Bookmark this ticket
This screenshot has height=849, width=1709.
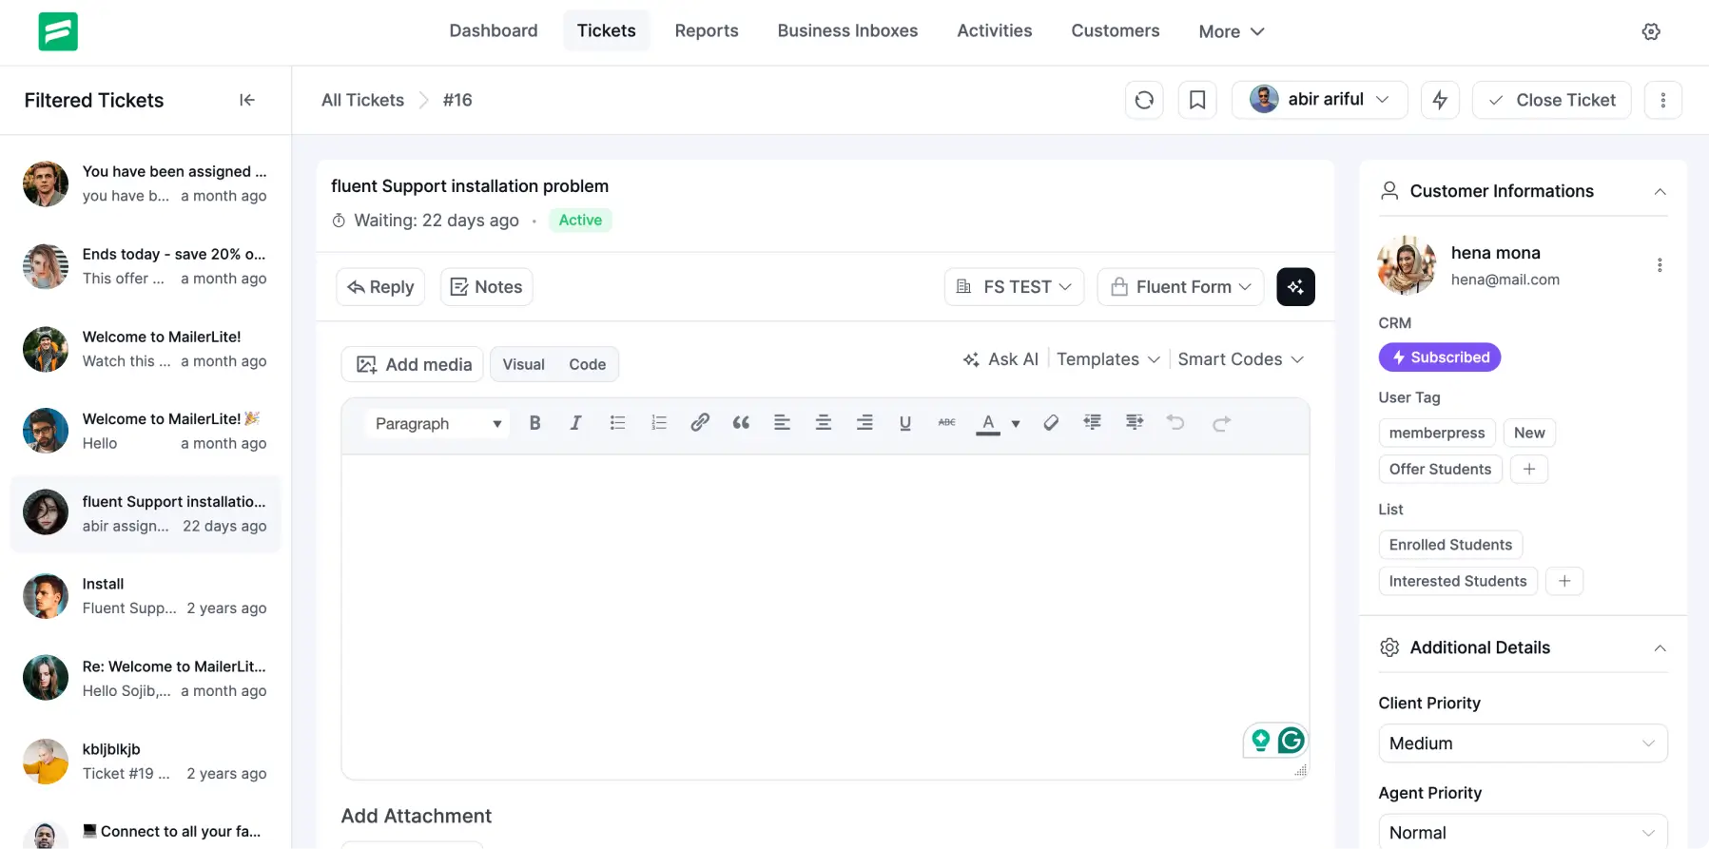[x=1197, y=100]
